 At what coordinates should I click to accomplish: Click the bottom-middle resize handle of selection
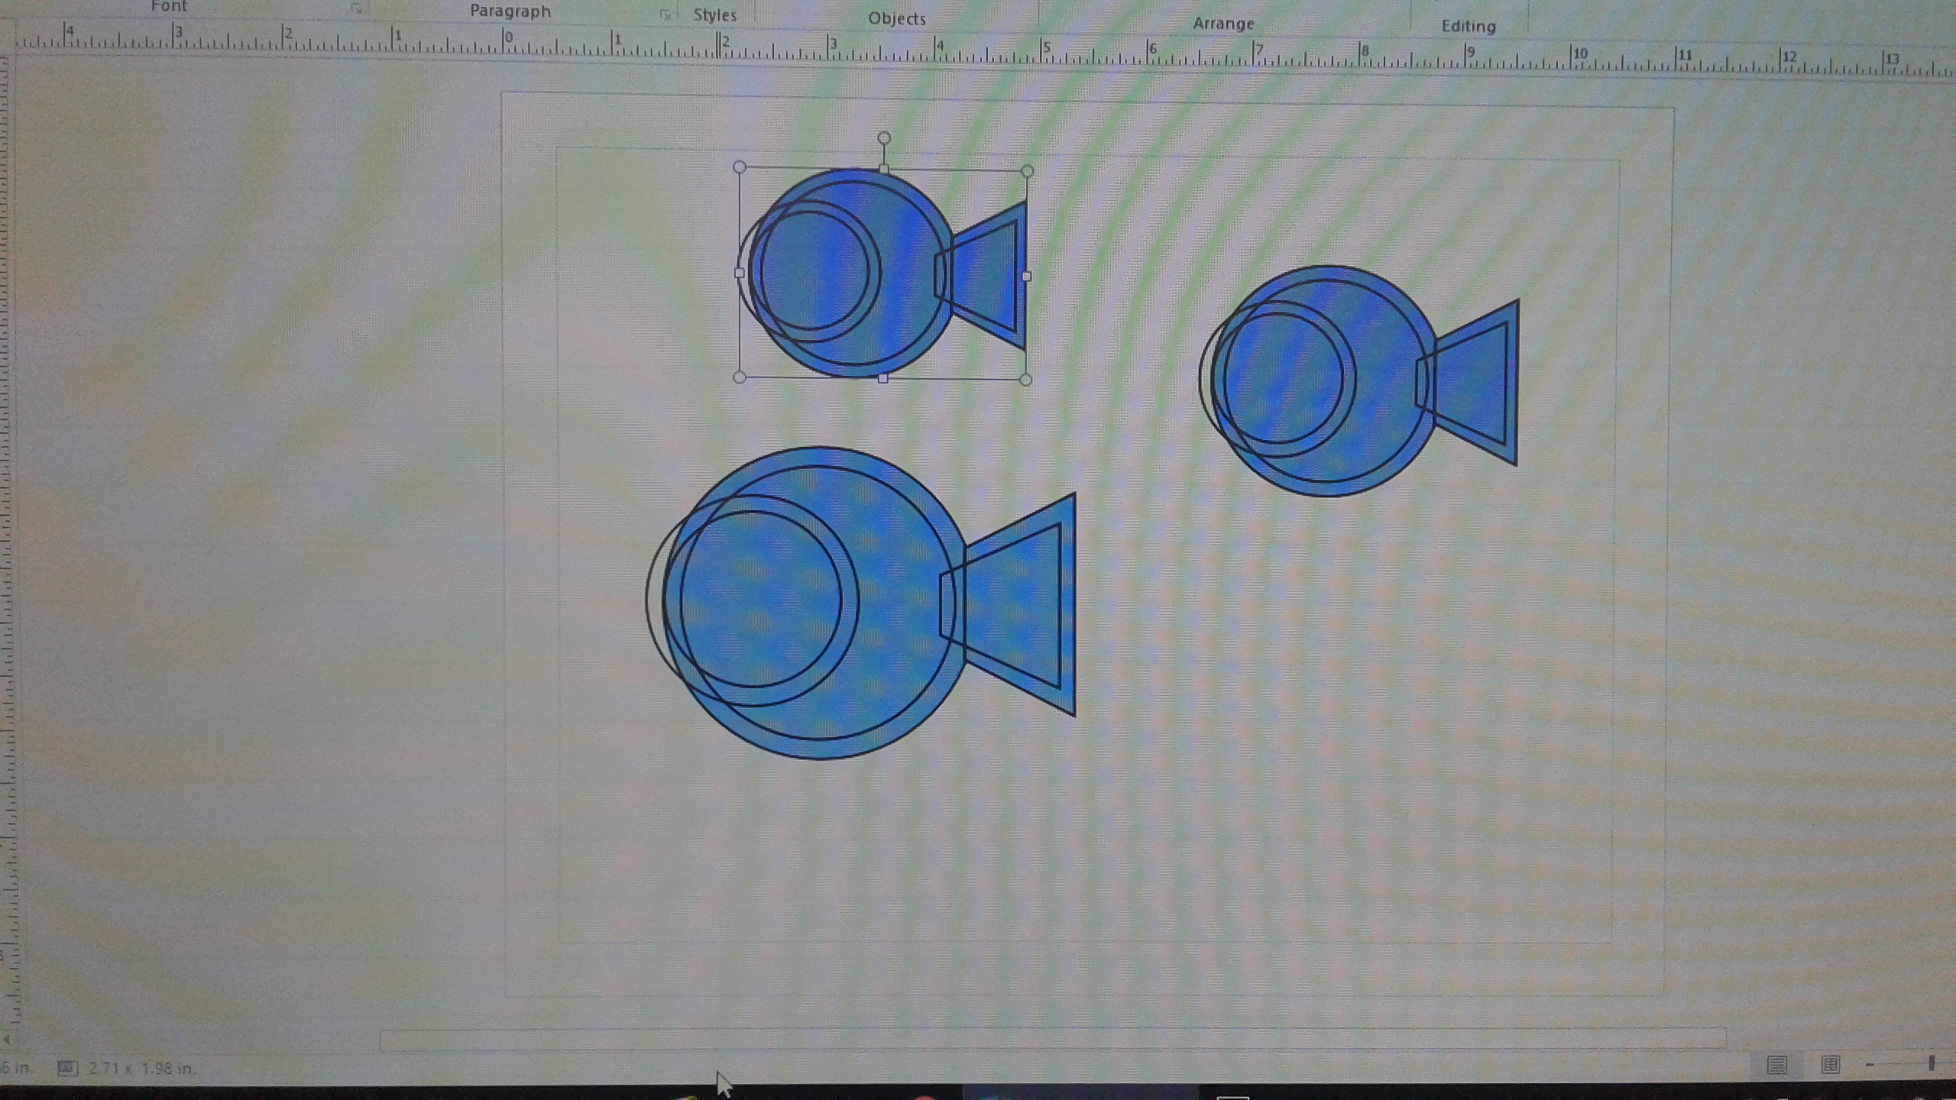882,378
